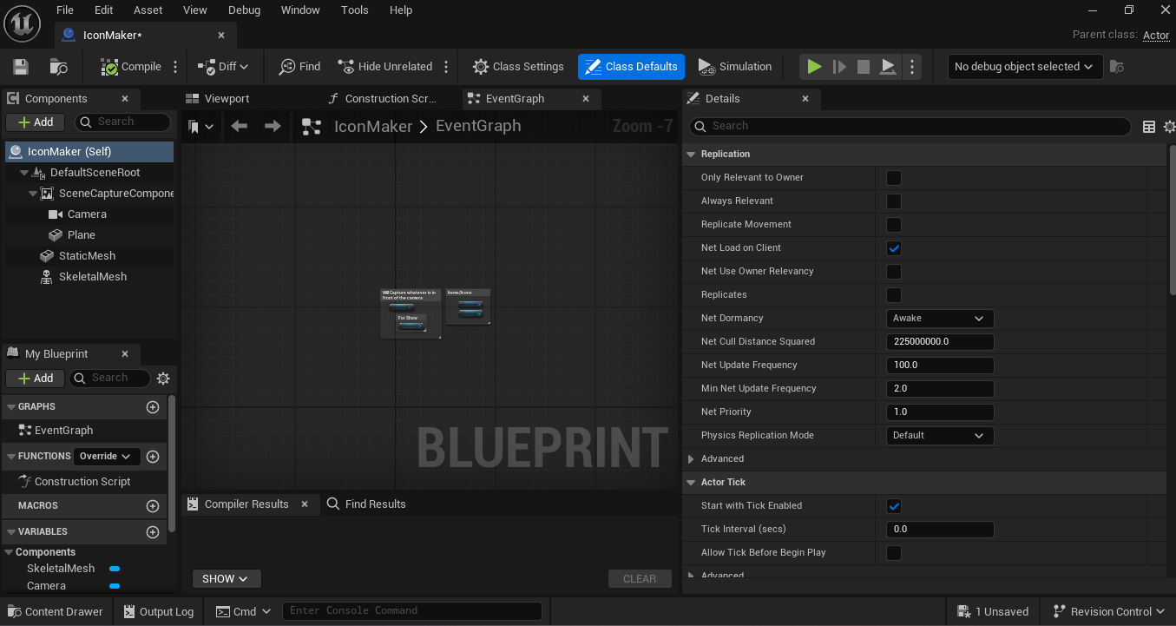This screenshot has width=1176, height=626.
Task: Select the Plane component in the tree
Action: click(x=82, y=235)
